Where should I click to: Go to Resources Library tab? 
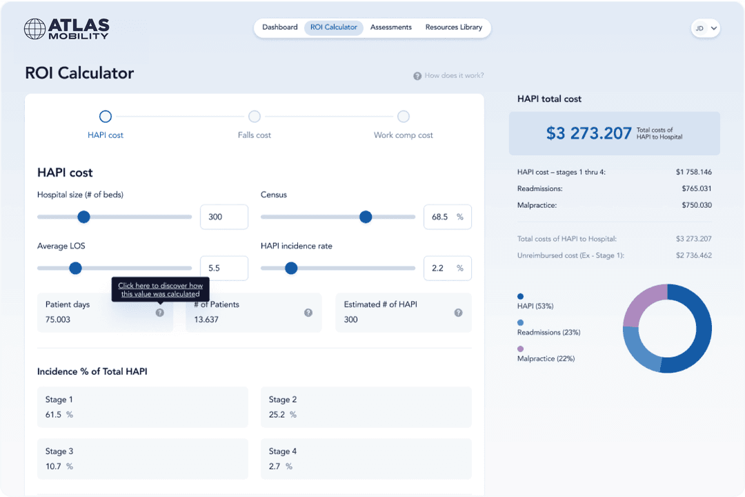[453, 28]
